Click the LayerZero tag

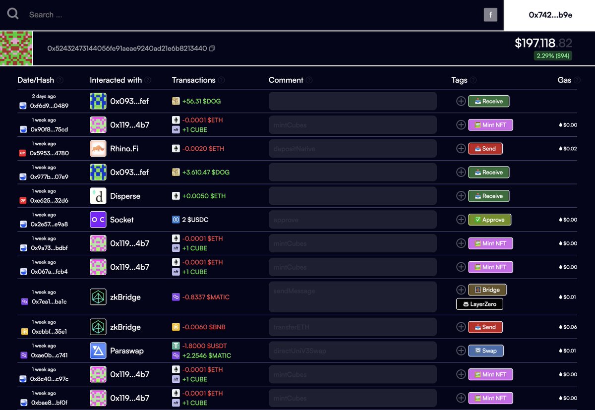(x=480, y=304)
